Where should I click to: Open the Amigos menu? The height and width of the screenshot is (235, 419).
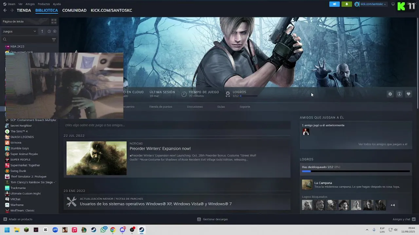pos(30,4)
